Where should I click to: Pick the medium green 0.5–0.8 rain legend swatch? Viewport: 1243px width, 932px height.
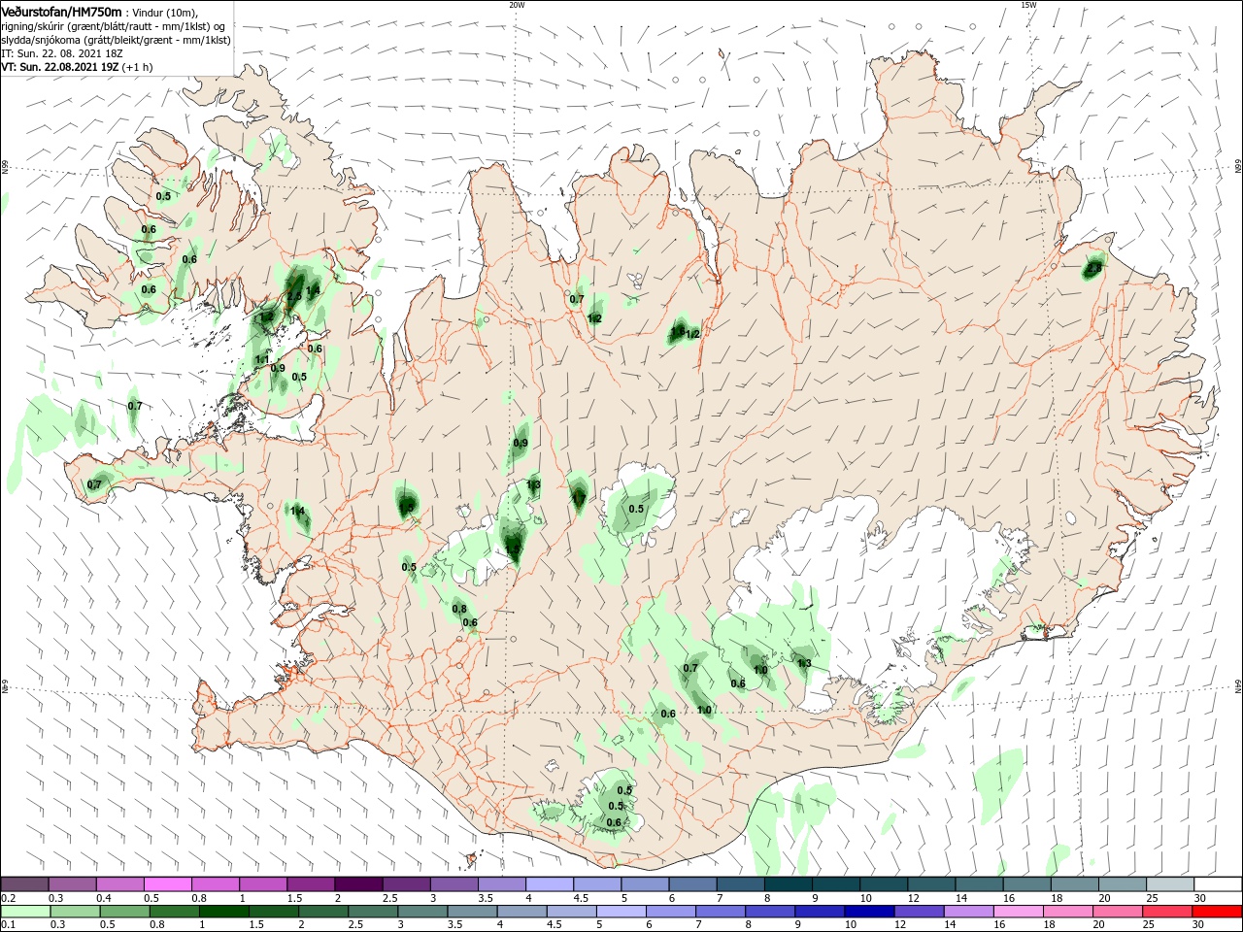pos(126,912)
